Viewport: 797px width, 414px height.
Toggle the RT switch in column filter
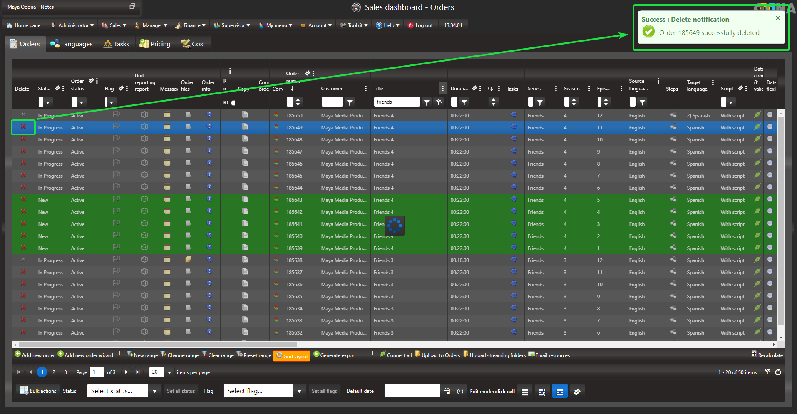point(232,102)
